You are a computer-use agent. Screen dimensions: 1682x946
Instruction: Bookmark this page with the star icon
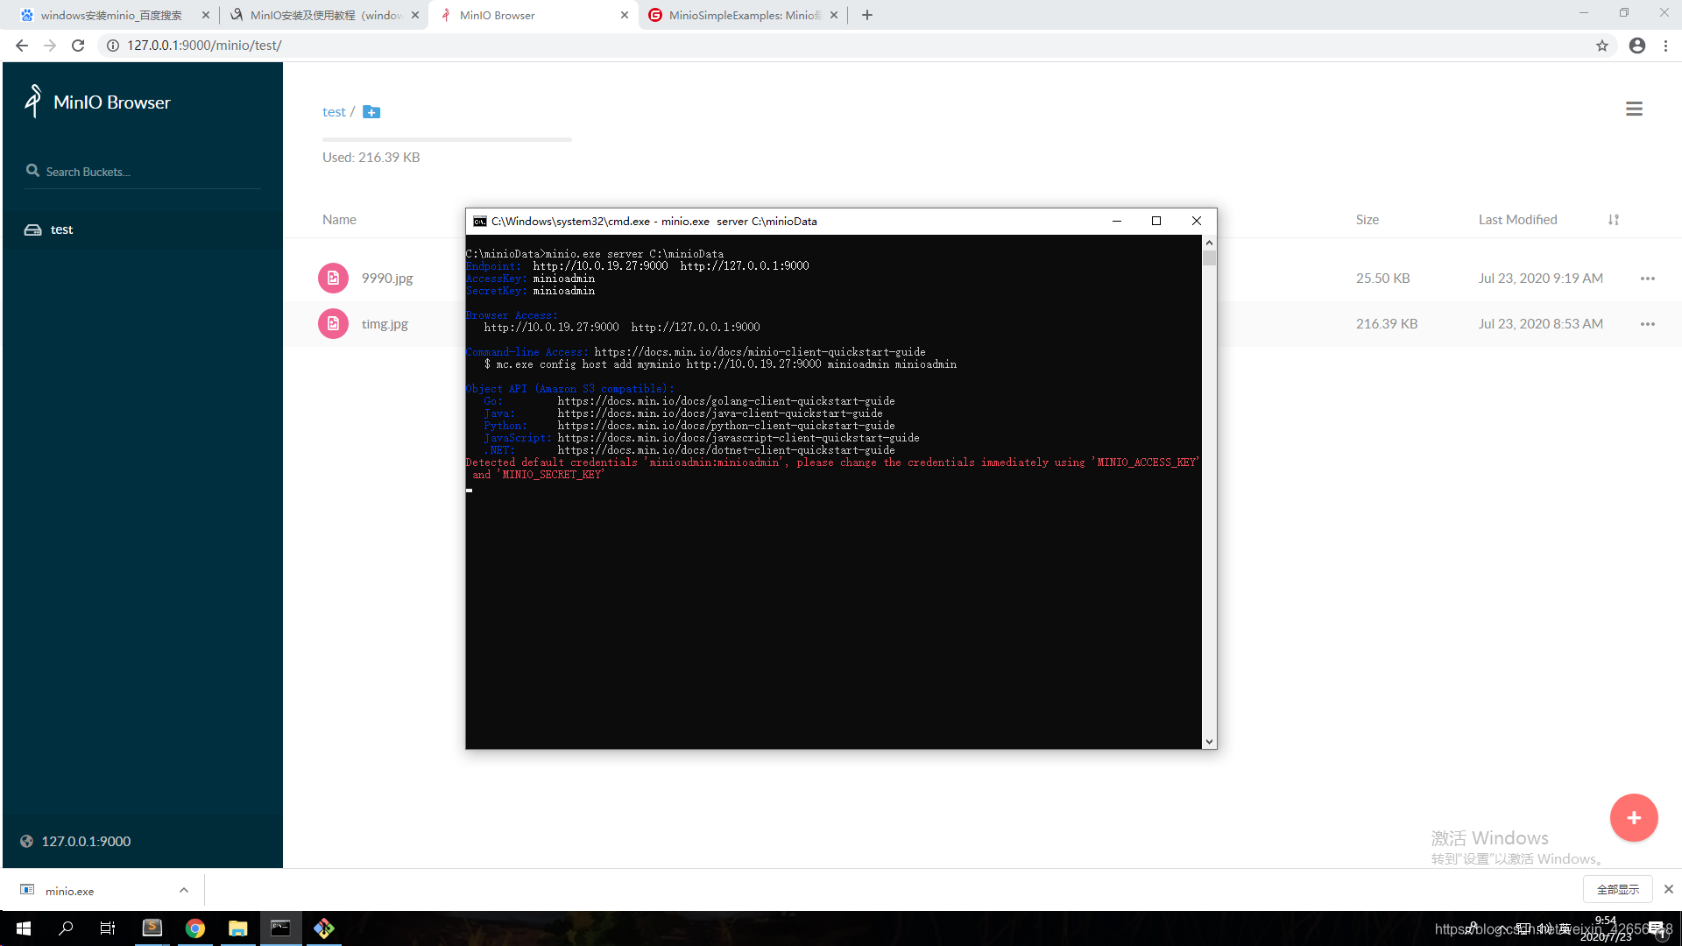[x=1602, y=46]
